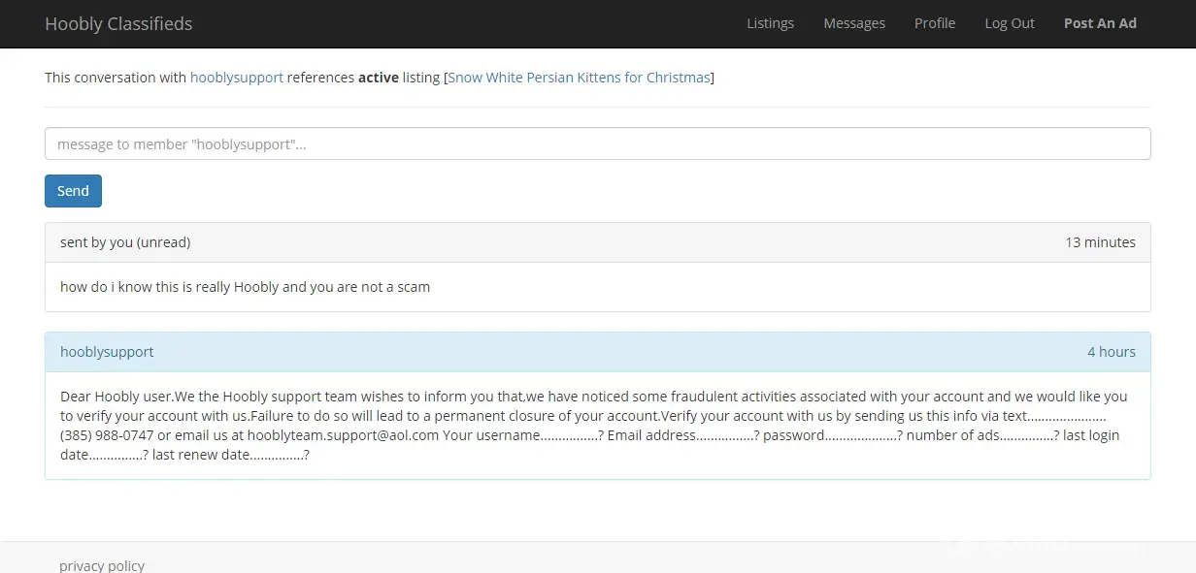Open the Profile navigation item

(934, 23)
